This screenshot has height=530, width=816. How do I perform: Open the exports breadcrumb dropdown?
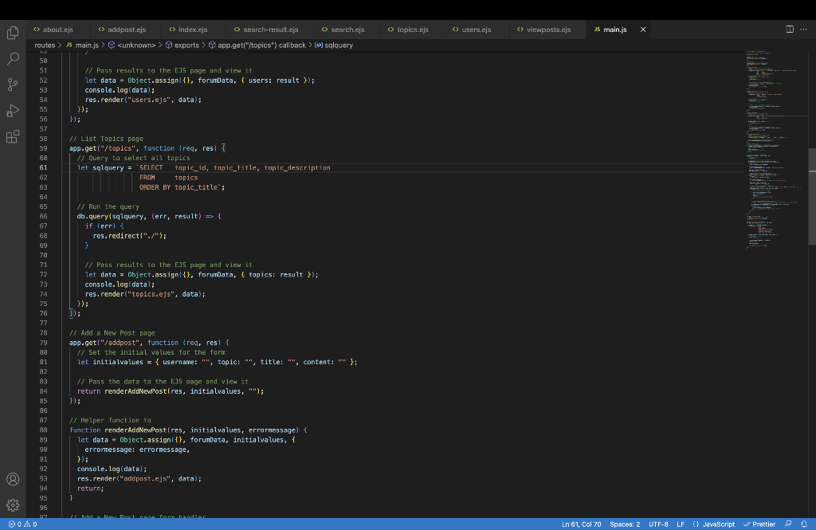(183, 45)
